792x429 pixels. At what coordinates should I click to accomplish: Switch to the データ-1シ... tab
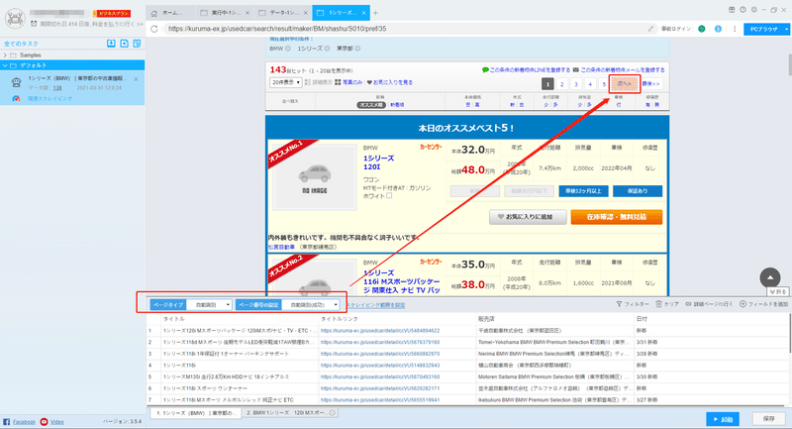click(x=282, y=13)
